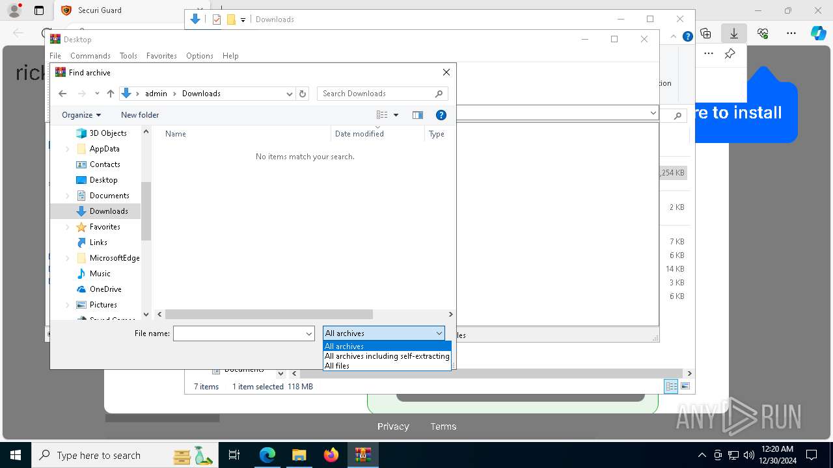Open Firefox from taskbar
Screen dimensions: 833x468
[x=331, y=455]
